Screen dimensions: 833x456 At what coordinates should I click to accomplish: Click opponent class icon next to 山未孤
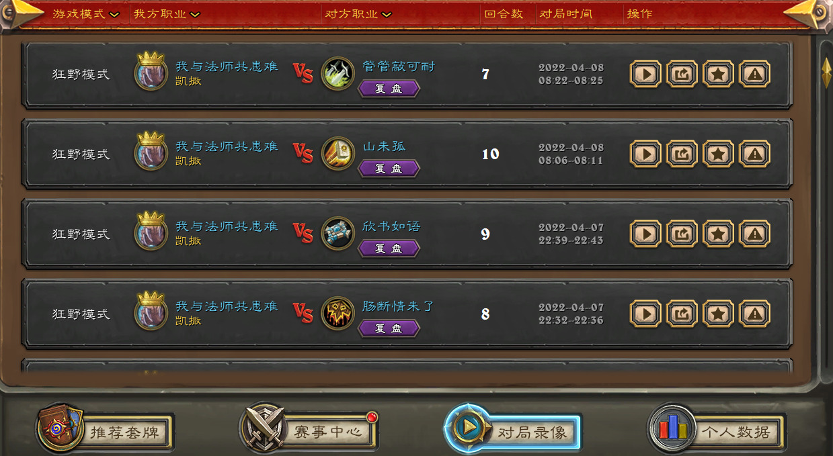pos(338,154)
